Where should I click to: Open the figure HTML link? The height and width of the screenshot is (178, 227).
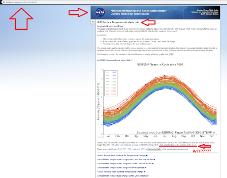pyautogui.click(x=129, y=149)
